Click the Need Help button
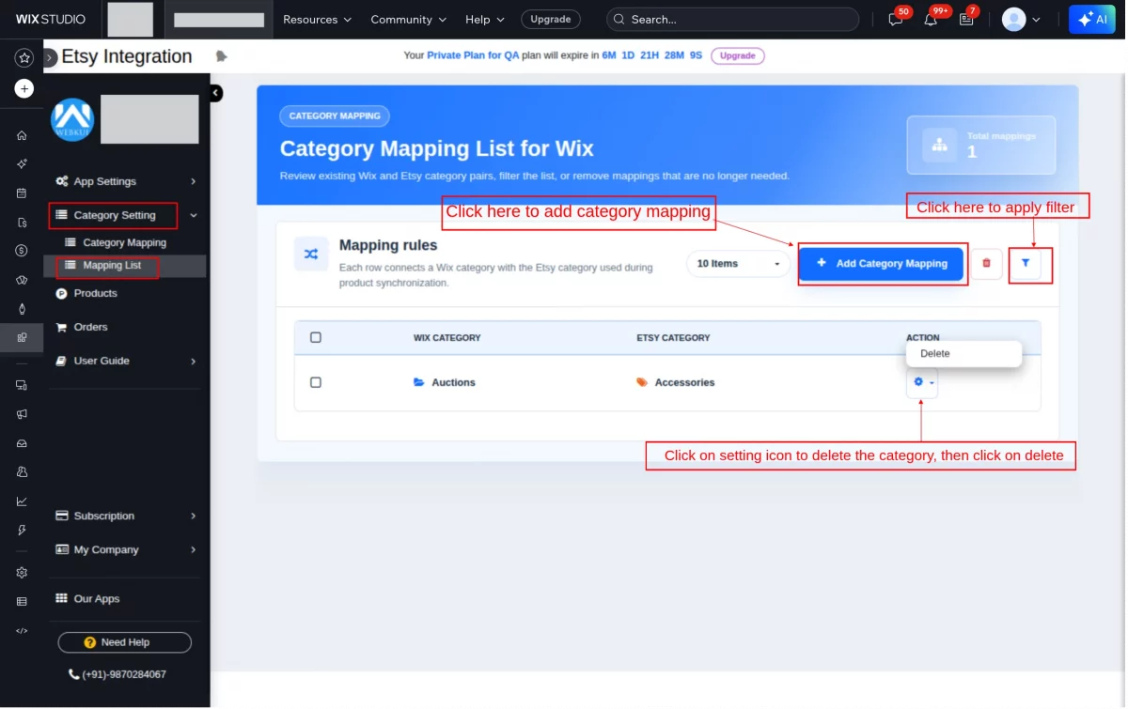This screenshot has height=709, width=1128. 125,642
